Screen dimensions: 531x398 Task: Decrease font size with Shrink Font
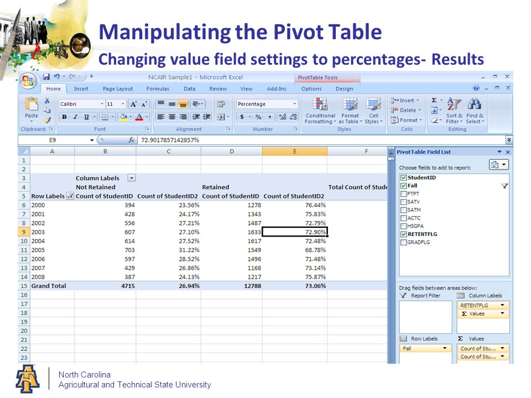click(x=144, y=104)
